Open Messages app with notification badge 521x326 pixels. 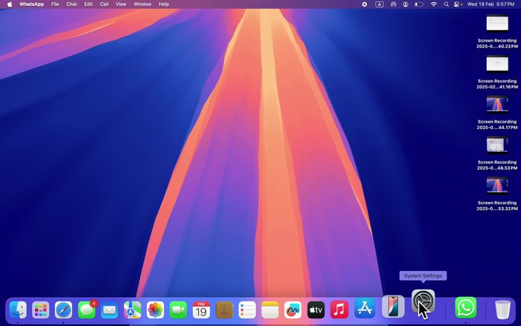tap(87, 309)
